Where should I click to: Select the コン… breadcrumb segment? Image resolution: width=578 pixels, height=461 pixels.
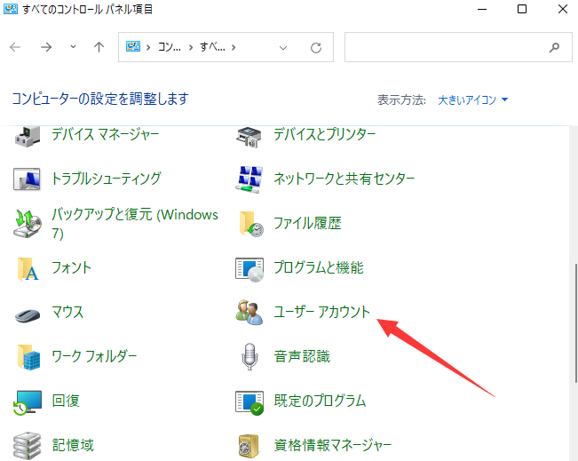[170, 47]
